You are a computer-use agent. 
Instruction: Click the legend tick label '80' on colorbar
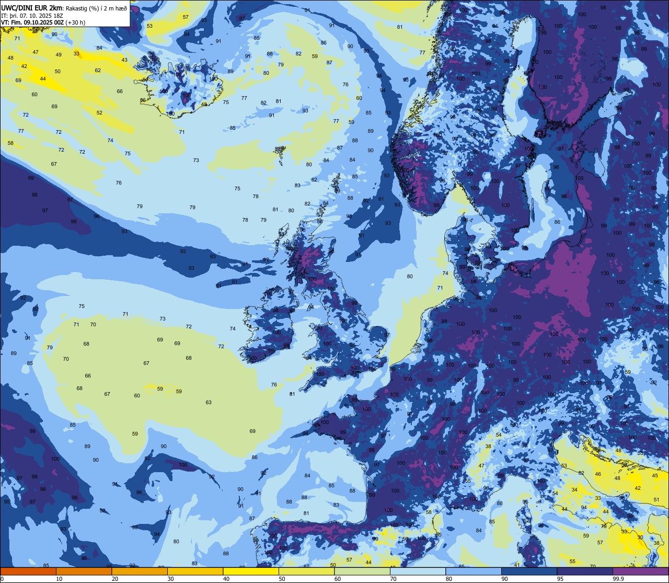[449, 579]
